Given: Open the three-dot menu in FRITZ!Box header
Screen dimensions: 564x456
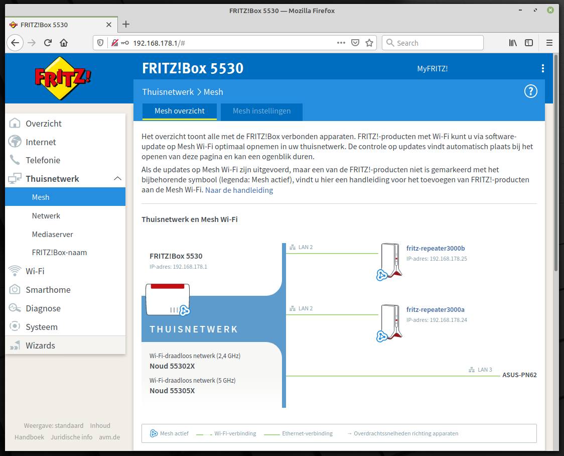Looking at the screenshot, I should (542, 68).
